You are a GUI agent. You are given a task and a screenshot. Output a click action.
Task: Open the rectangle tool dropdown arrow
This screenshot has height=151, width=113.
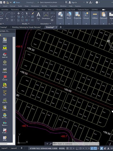click(14, 13)
